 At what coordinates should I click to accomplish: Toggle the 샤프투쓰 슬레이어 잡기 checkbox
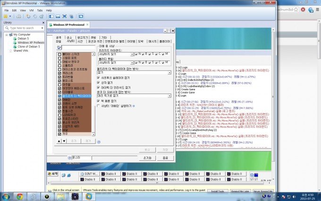click(x=98, y=78)
